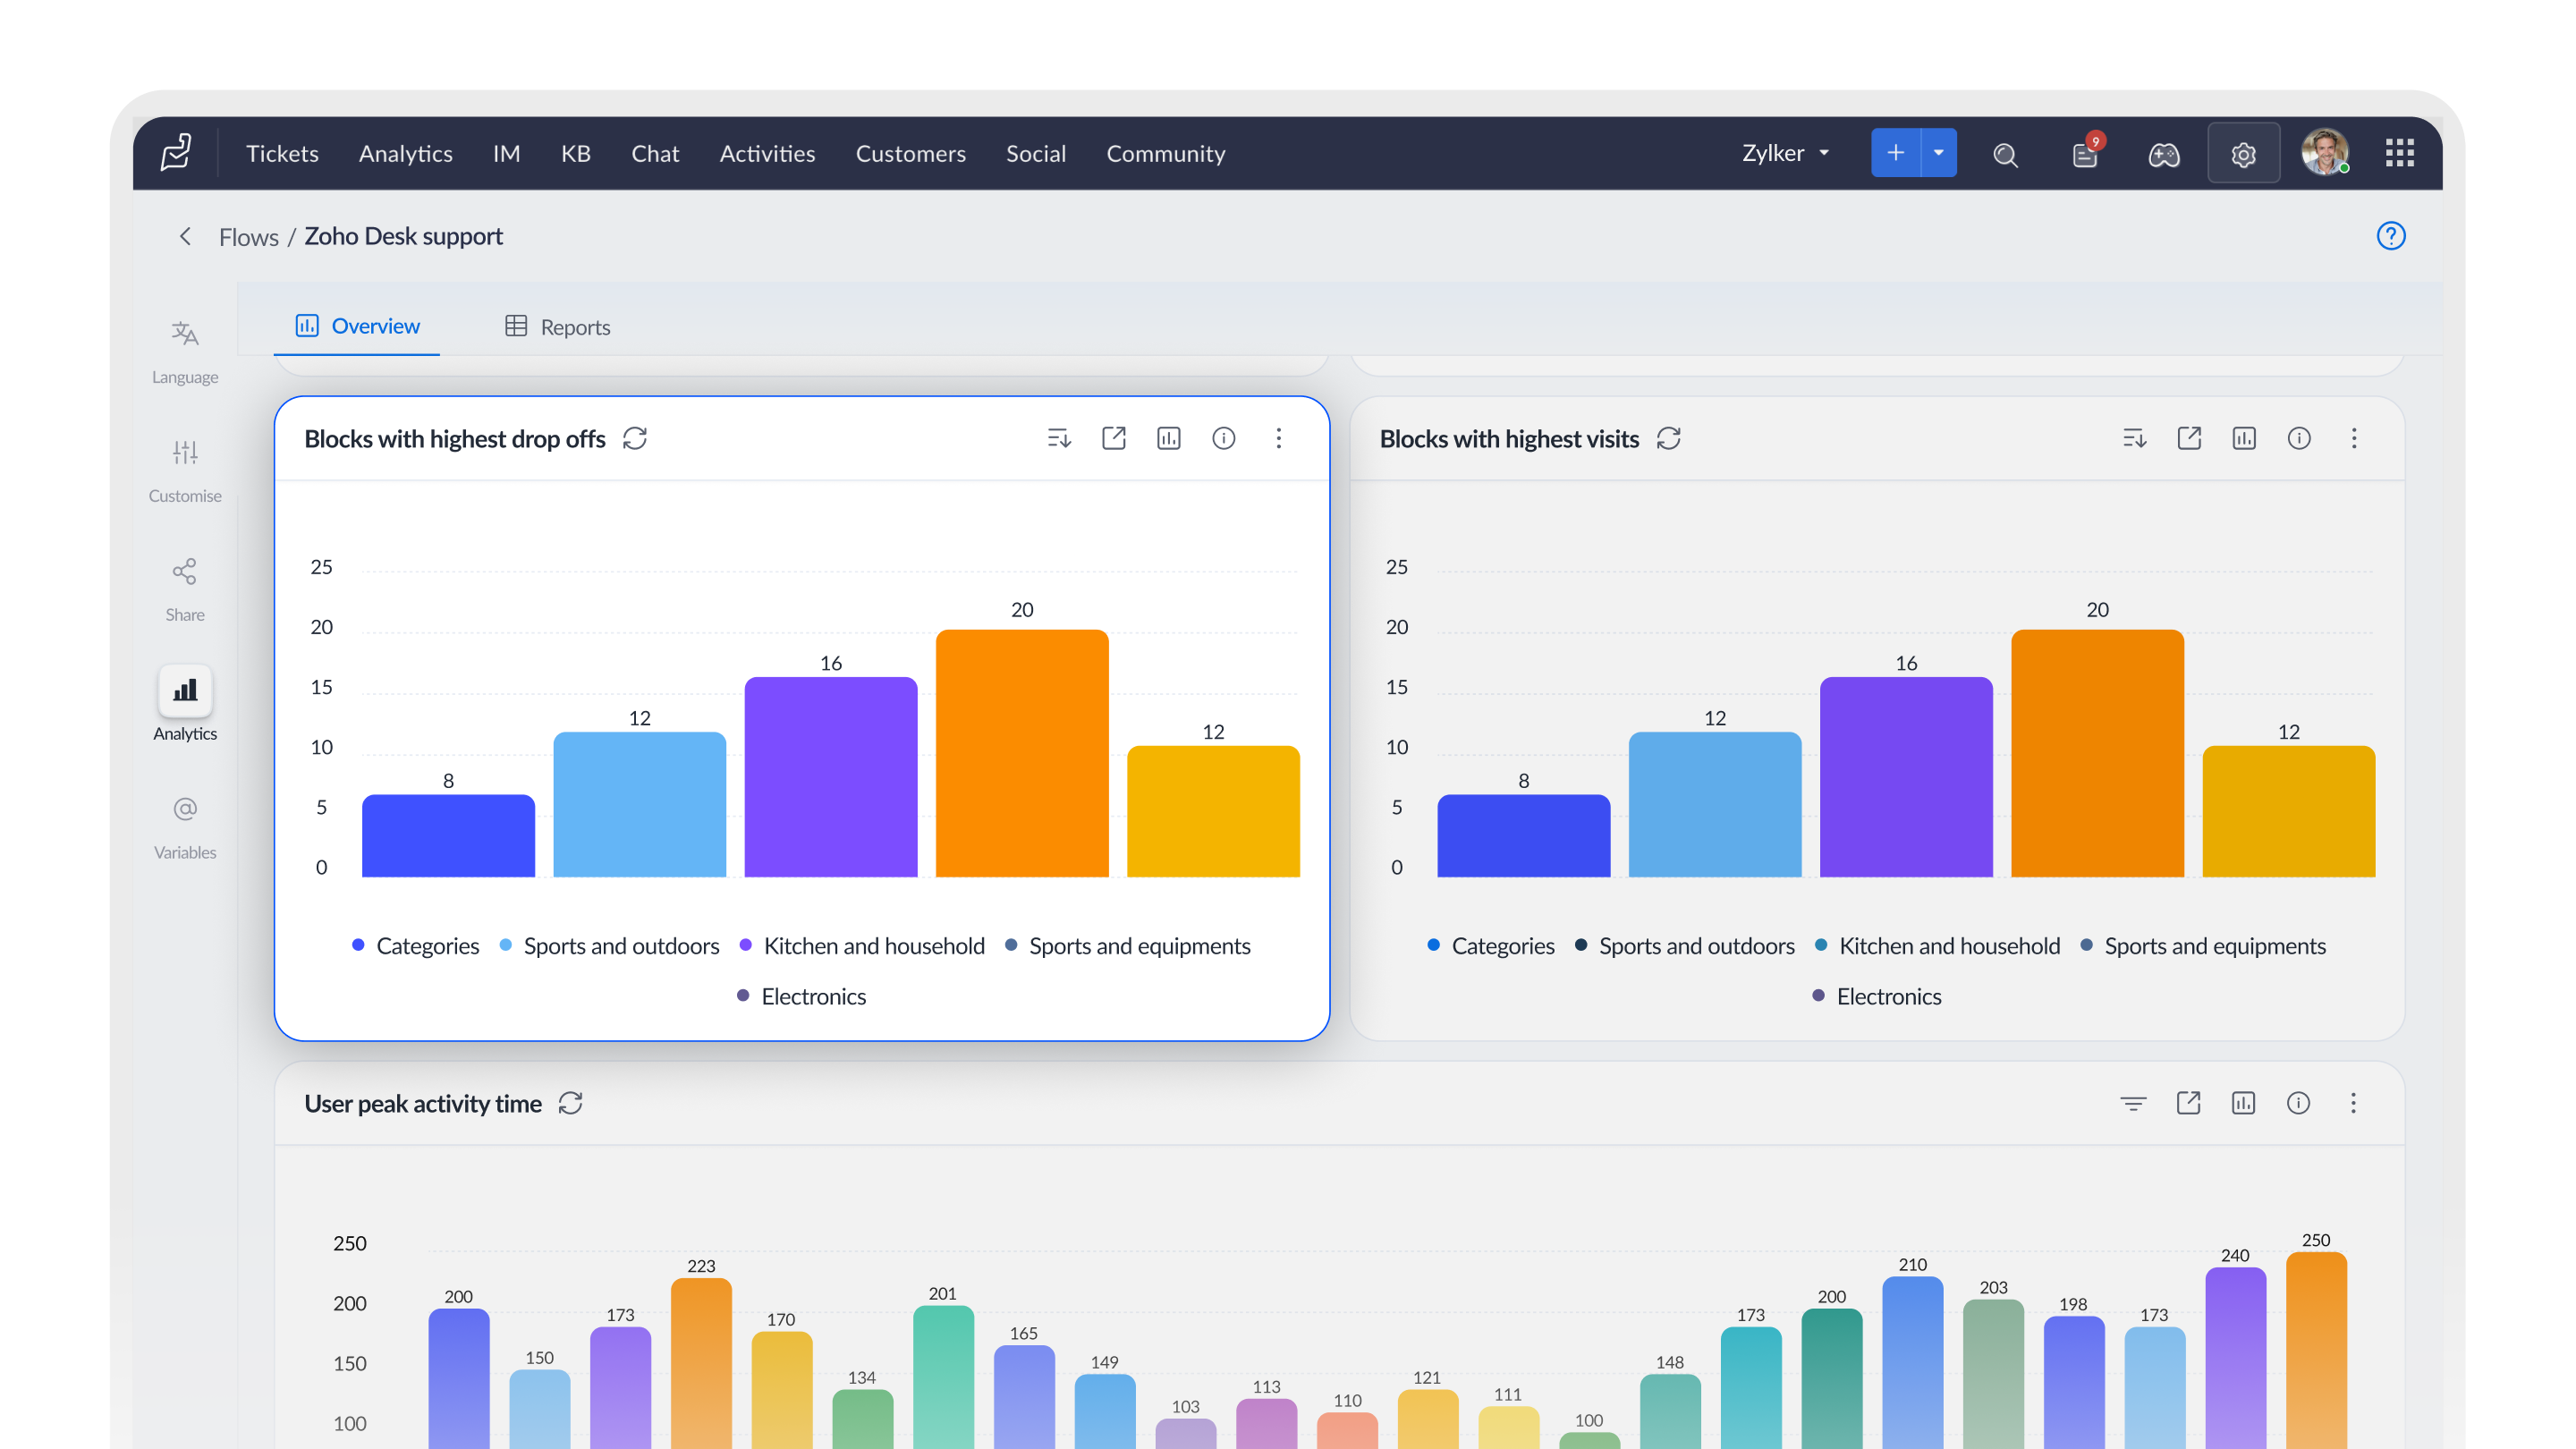Viewport: 2576px width, 1449px height.
Task: Open the help question mark icon
Action: (x=2390, y=236)
